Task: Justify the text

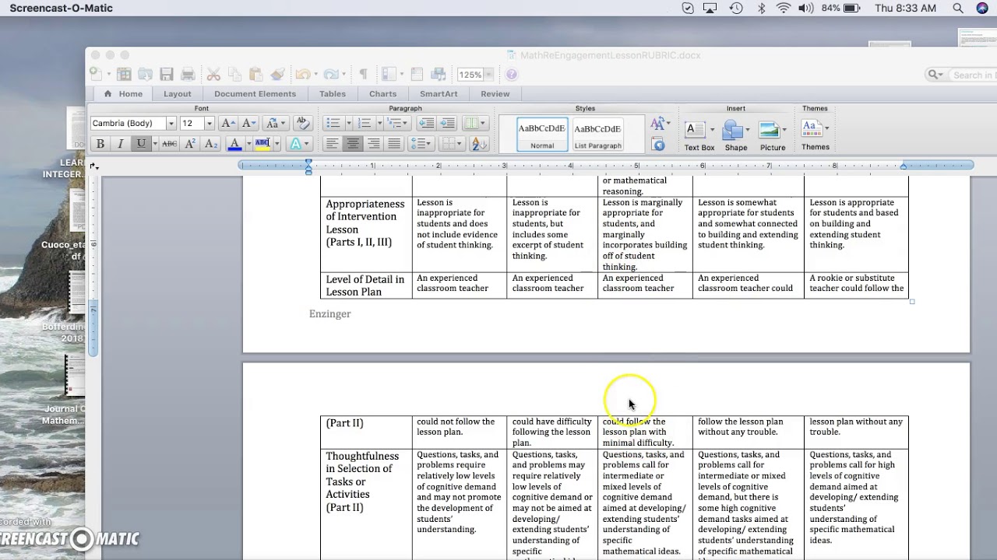Action: pyautogui.click(x=394, y=144)
